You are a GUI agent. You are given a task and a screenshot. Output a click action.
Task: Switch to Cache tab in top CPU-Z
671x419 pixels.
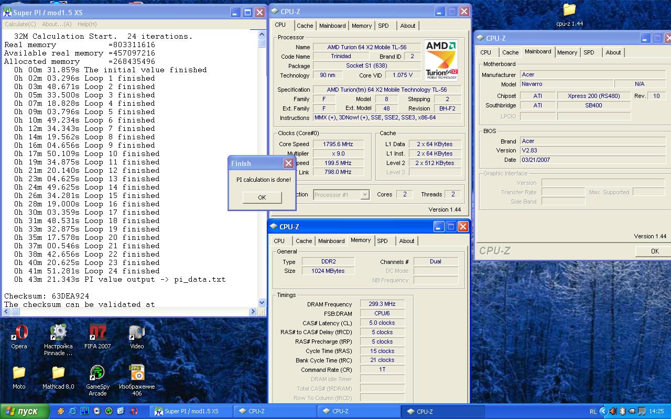tap(305, 26)
